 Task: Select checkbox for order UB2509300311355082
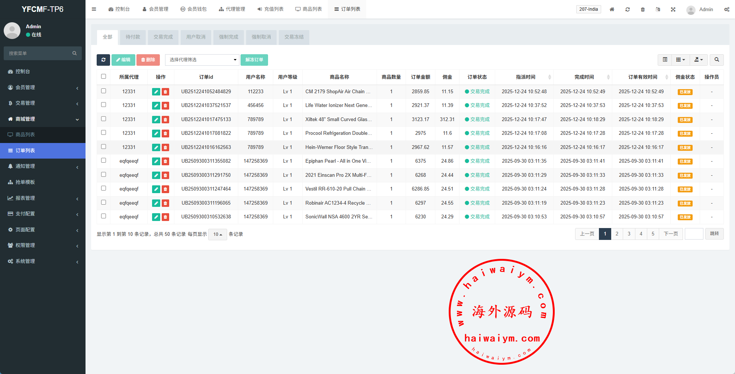pyautogui.click(x=103, y=160)
